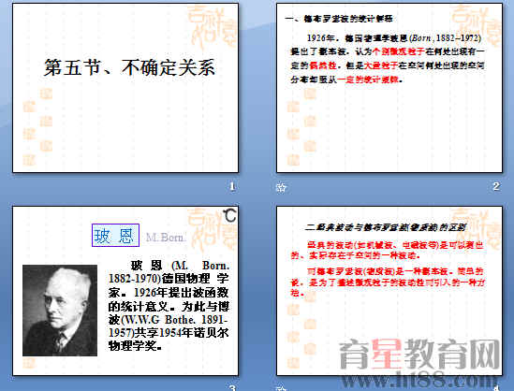The width and height of the screenshot is (514, 391).
Task: Select slide 3 with M. Born portrait
Action: coord(125,291)
